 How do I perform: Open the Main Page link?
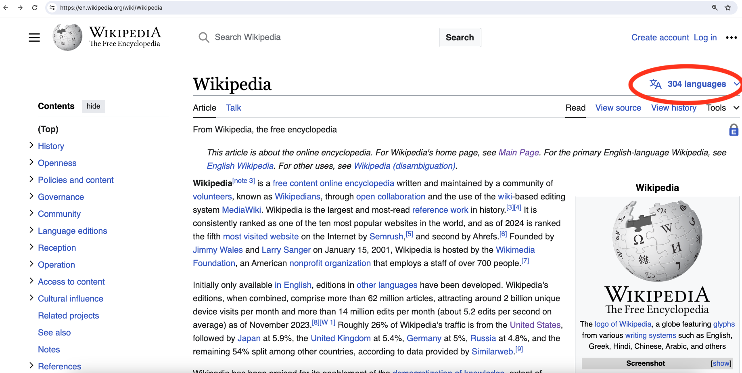[x=519, y=153]
